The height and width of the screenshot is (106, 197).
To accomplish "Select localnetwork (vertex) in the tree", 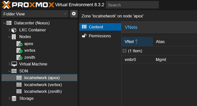I will [43, 85].
